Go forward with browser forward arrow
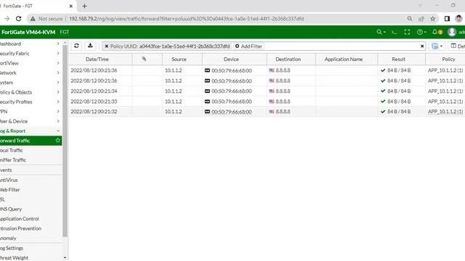 point(7,19)
